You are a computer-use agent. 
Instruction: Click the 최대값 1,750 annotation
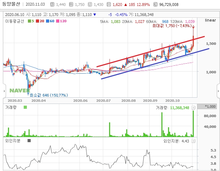point(172,26)
